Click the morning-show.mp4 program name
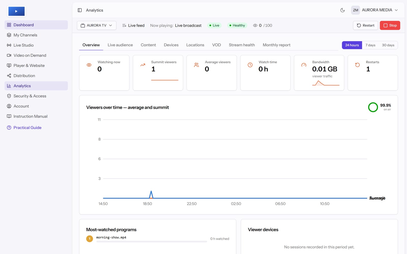 pos(111,237)
